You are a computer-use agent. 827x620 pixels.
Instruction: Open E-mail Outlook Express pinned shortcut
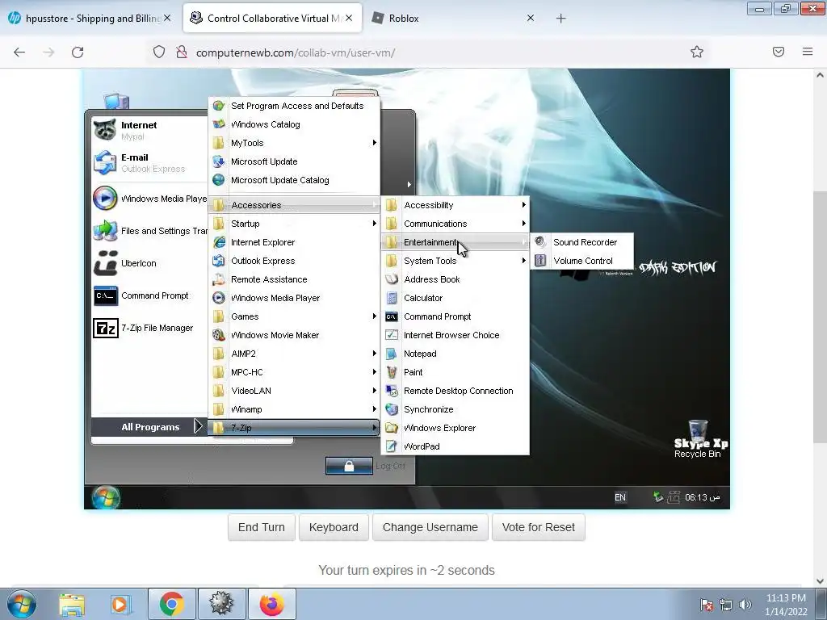pos(149,162)
